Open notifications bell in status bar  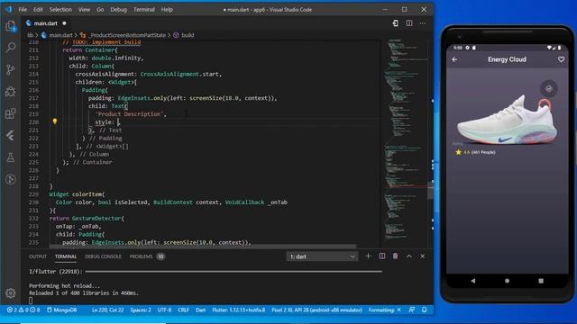pos(425,310)
